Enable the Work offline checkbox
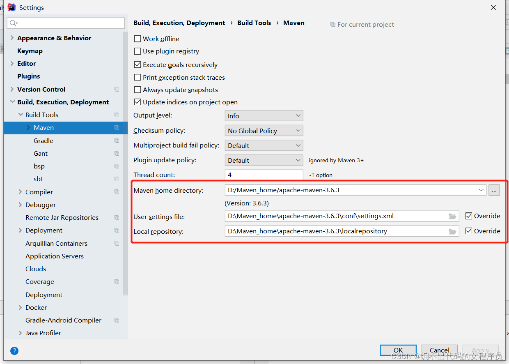Image resolution: width=509 pixels, height=364 pixels. pyautogui.click(x=138, y=39)
